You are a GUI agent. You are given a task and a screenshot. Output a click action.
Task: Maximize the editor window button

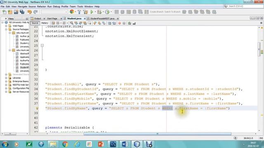[x=261, y=18]
